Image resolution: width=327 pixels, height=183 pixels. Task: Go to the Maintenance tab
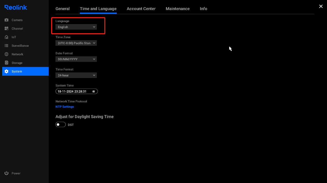click(x=178, y=9)
